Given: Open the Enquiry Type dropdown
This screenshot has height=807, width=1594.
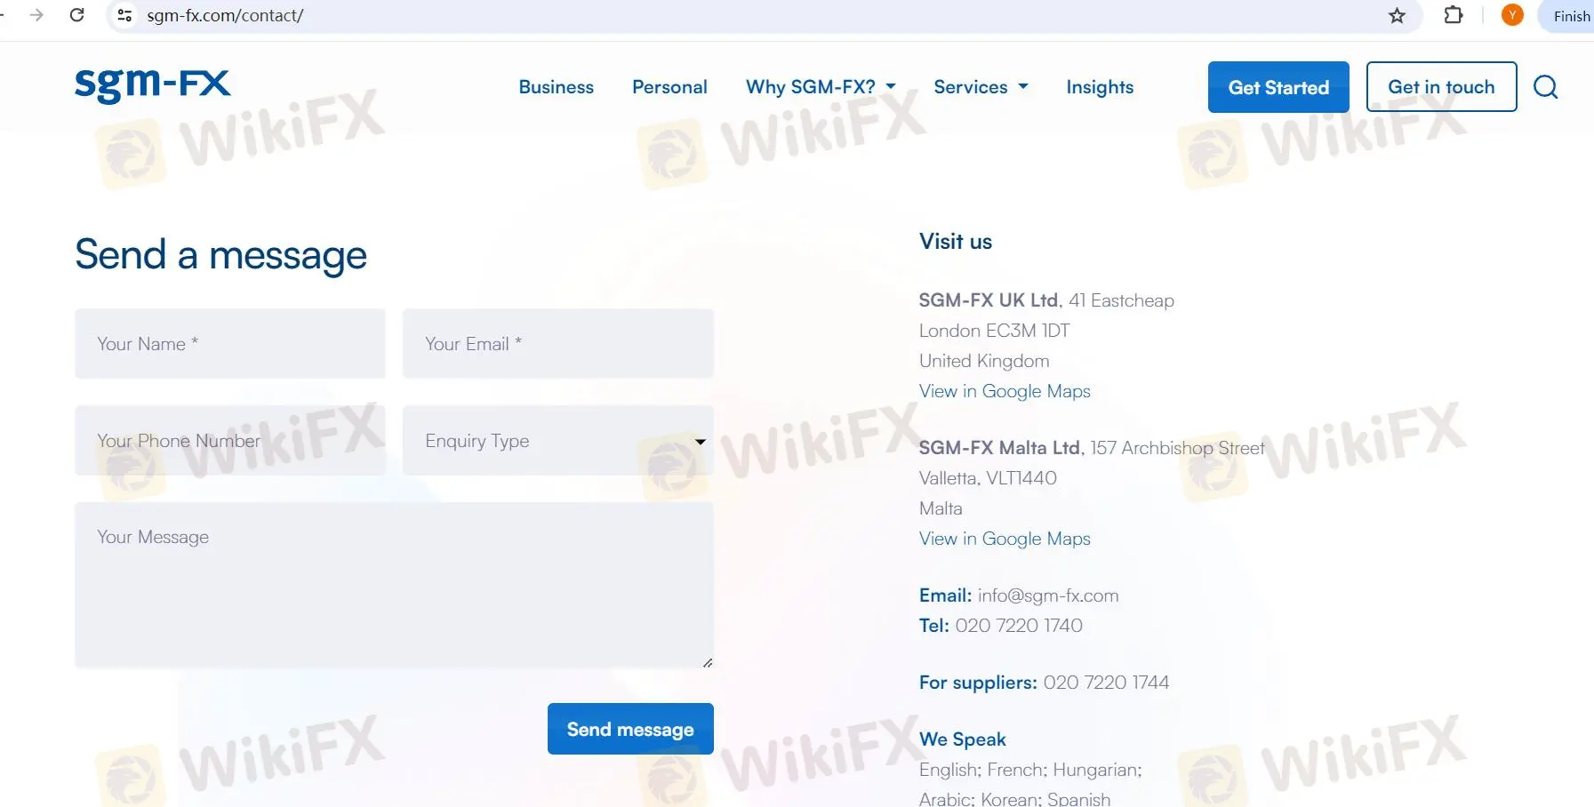Looking at the screenshot, I should pos(558,441).
